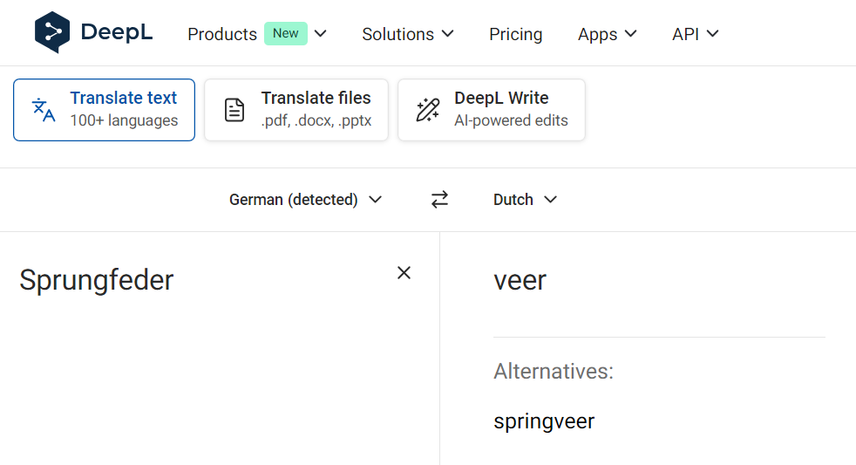The image size is (856, 465).
Task: Expand the Products menu chevron
Action: (x=320, y=34)
